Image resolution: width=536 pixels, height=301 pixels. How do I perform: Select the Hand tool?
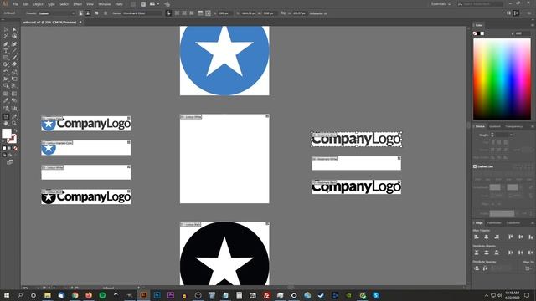6,123
